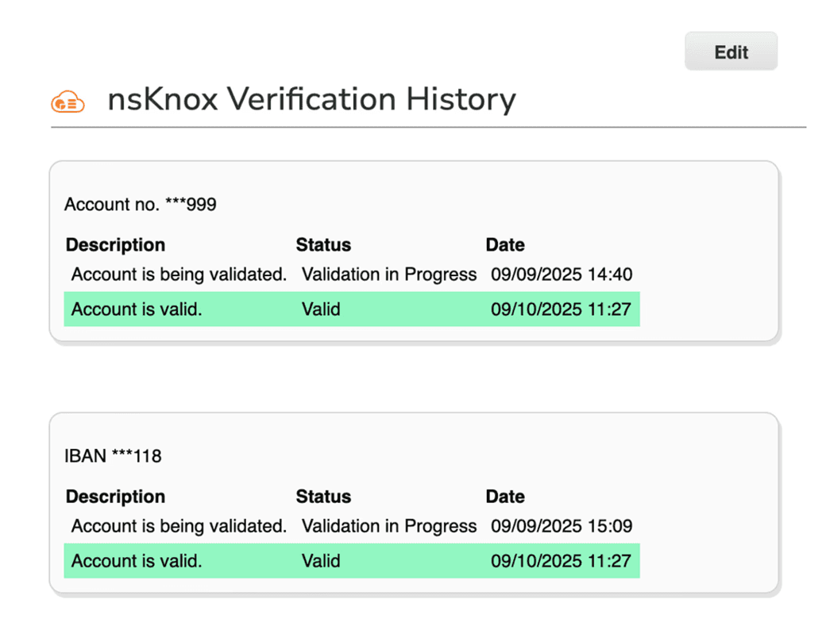Click the date 09/09/2025 15:09
The image size is (826, 630).
click(x=562, y=526)
